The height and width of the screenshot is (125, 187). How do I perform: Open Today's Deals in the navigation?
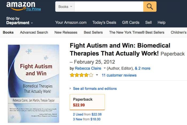[x=104, y=22]
